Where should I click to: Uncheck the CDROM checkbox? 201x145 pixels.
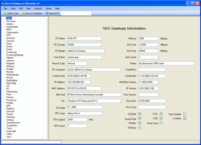click(140, 114)
